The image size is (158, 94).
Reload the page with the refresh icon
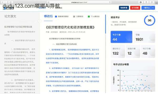click(x=110, y=2)
